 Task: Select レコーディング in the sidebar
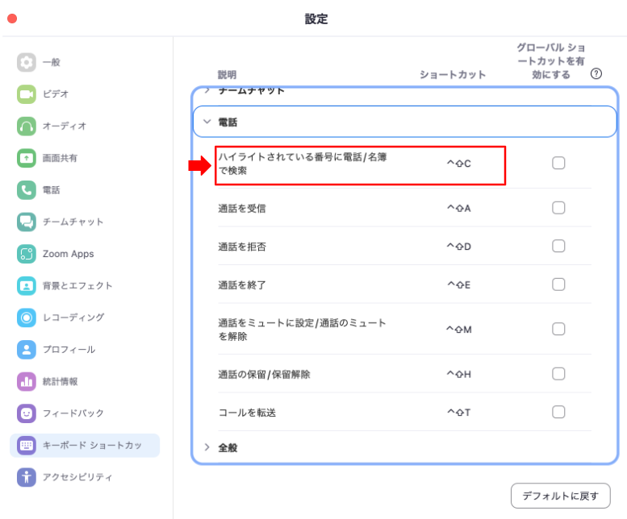point(73,318)
